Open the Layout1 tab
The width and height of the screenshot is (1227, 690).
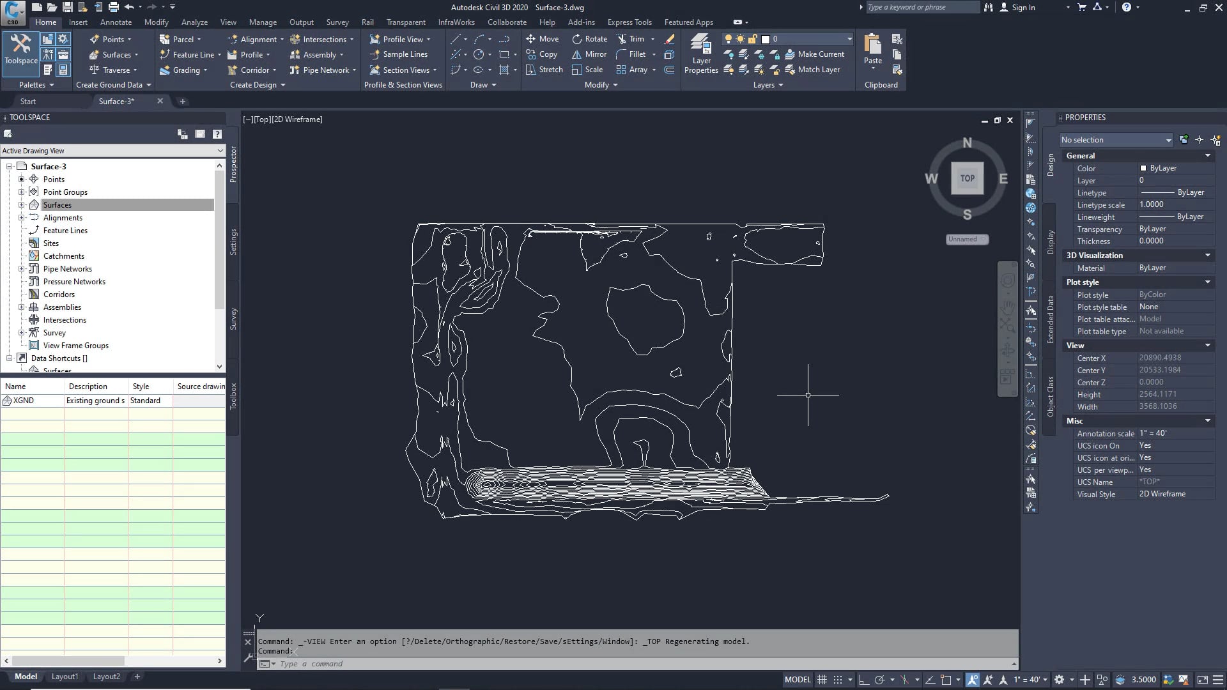(65, 676)
